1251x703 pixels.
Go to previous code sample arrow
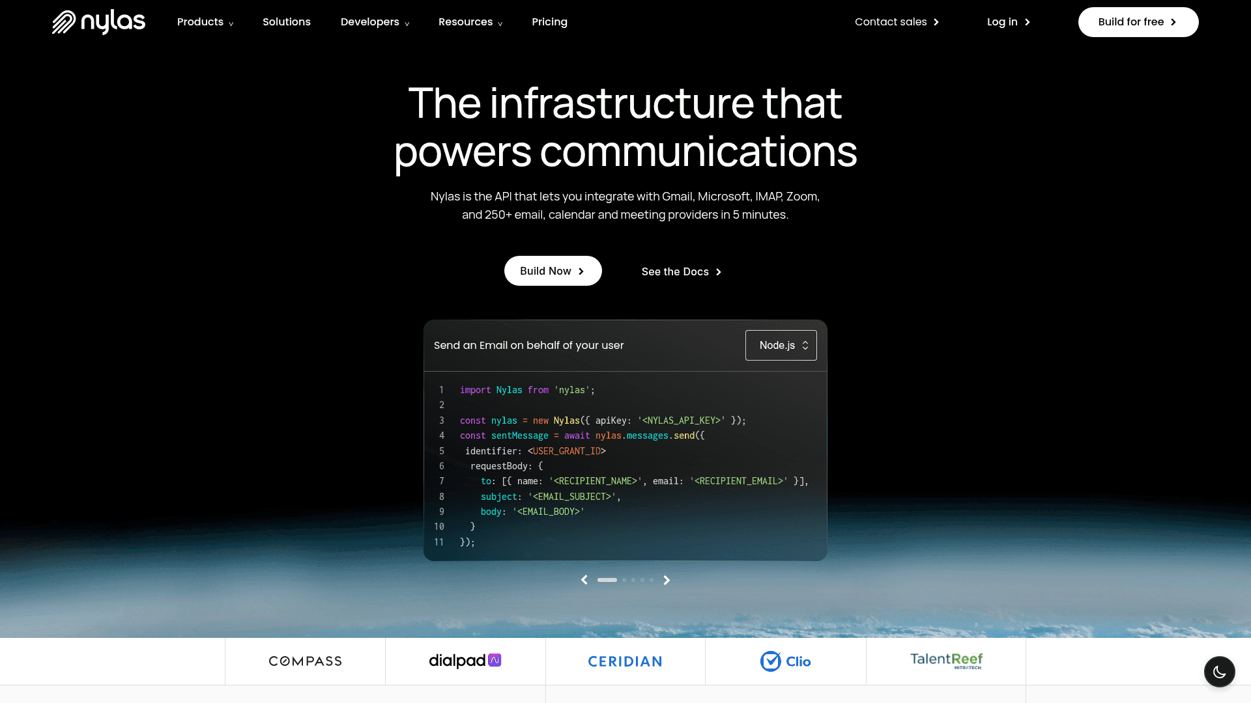coord(584,580)
